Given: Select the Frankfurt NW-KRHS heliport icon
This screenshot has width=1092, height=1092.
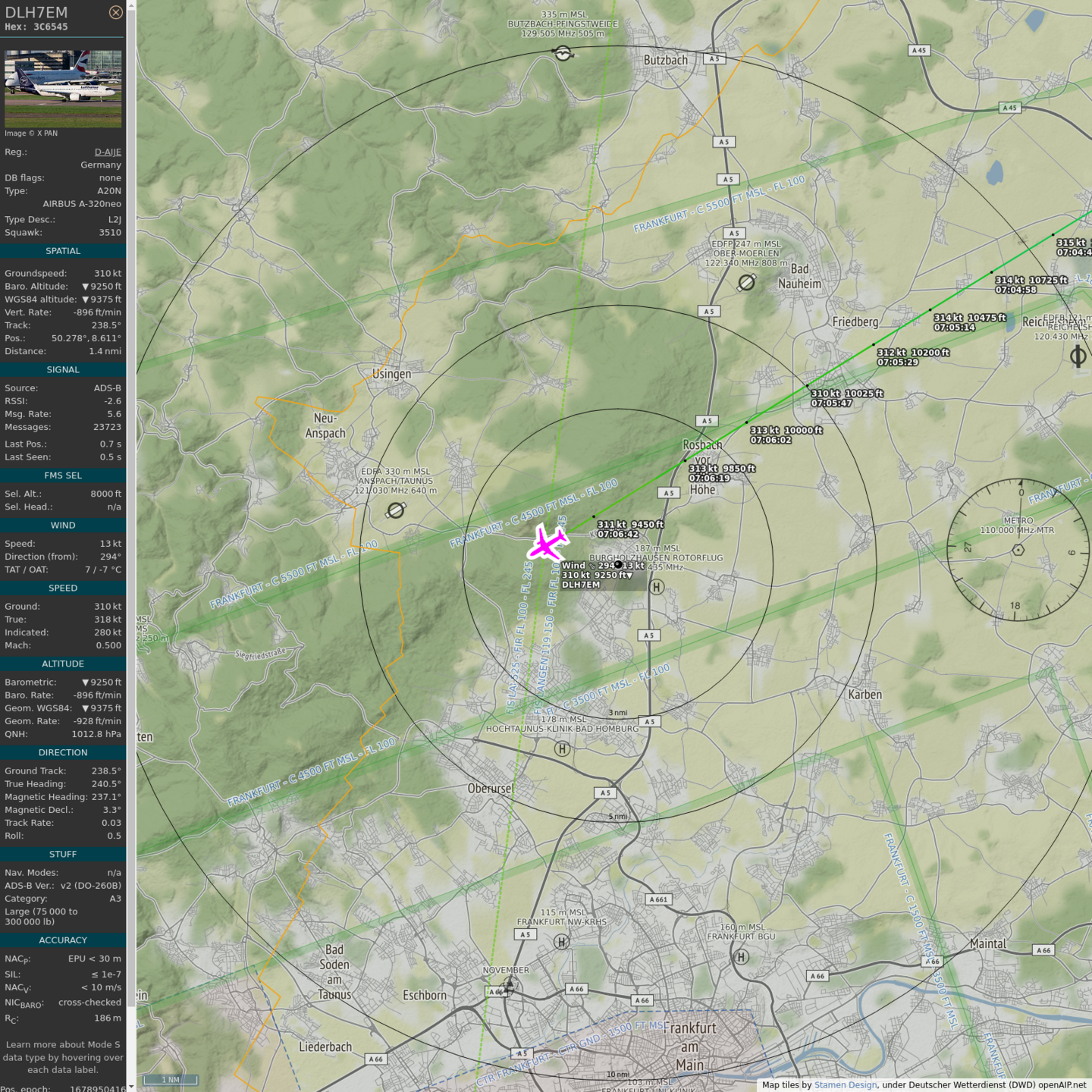Looking at the screenshot, I should pos(561,942).
